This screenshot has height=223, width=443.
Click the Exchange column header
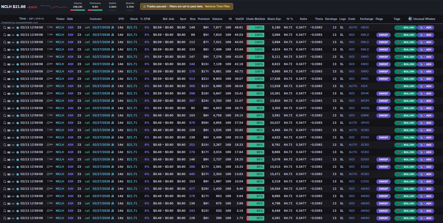tap(366, 18)
